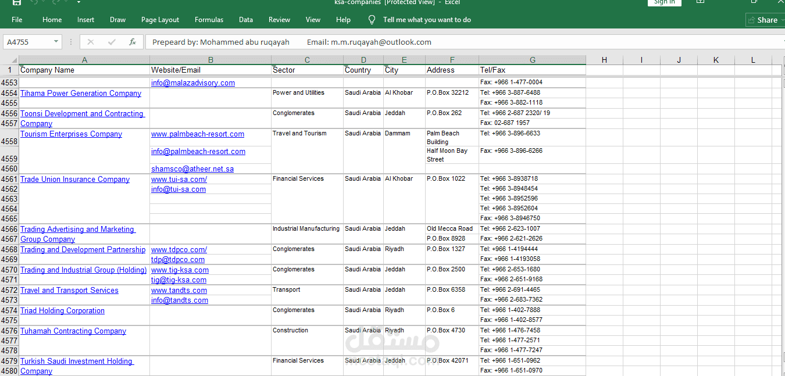Viewport: 785px width, 376px height.
Task: Select column L header
Action: [753, 60]
